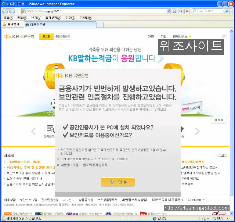Click the yellow 로그인 button
Screen dimensions: 235x222
pyautogui.click(x=46, y=36)
